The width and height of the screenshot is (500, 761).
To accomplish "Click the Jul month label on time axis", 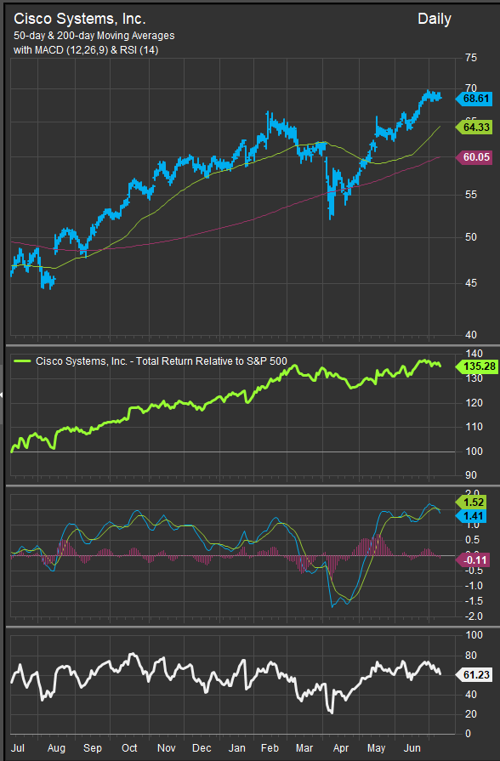I will click(x=18, y=748).
